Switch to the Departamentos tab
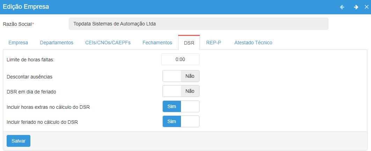 click(57, 43)
